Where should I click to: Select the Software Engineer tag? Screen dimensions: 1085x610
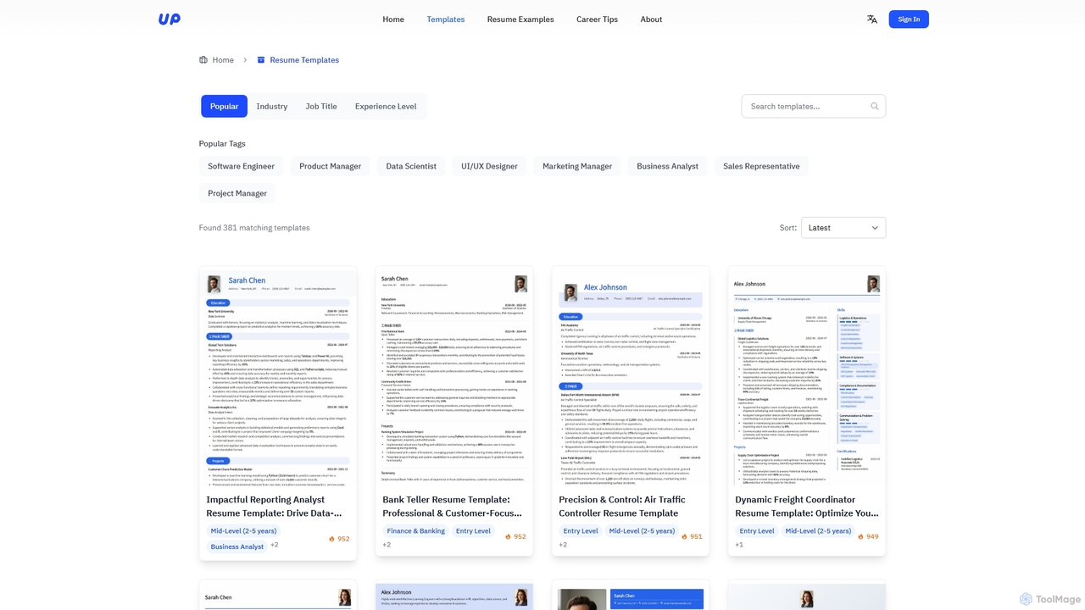coord(242,166)
